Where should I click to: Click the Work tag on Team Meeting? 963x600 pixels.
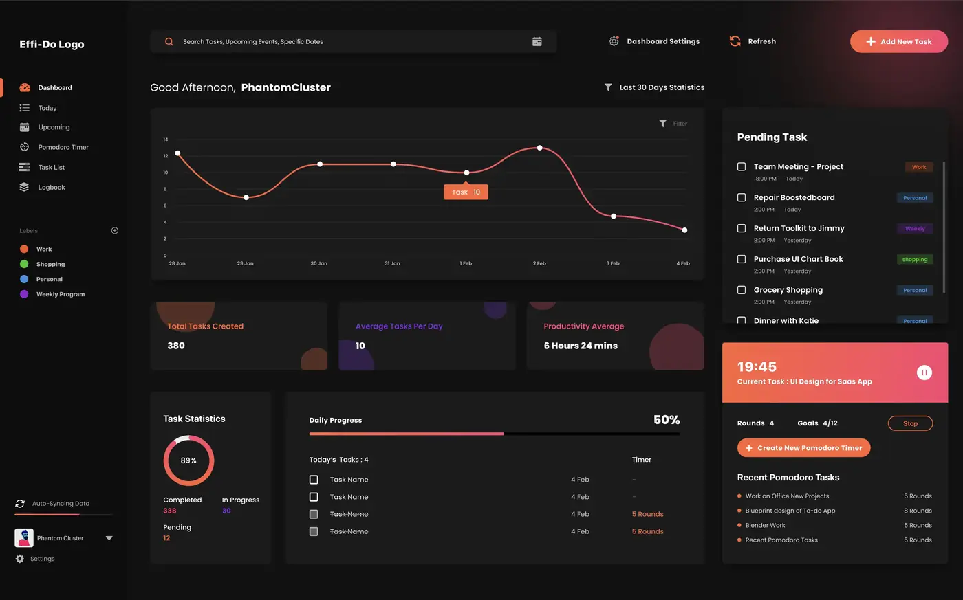pos(919,167)
